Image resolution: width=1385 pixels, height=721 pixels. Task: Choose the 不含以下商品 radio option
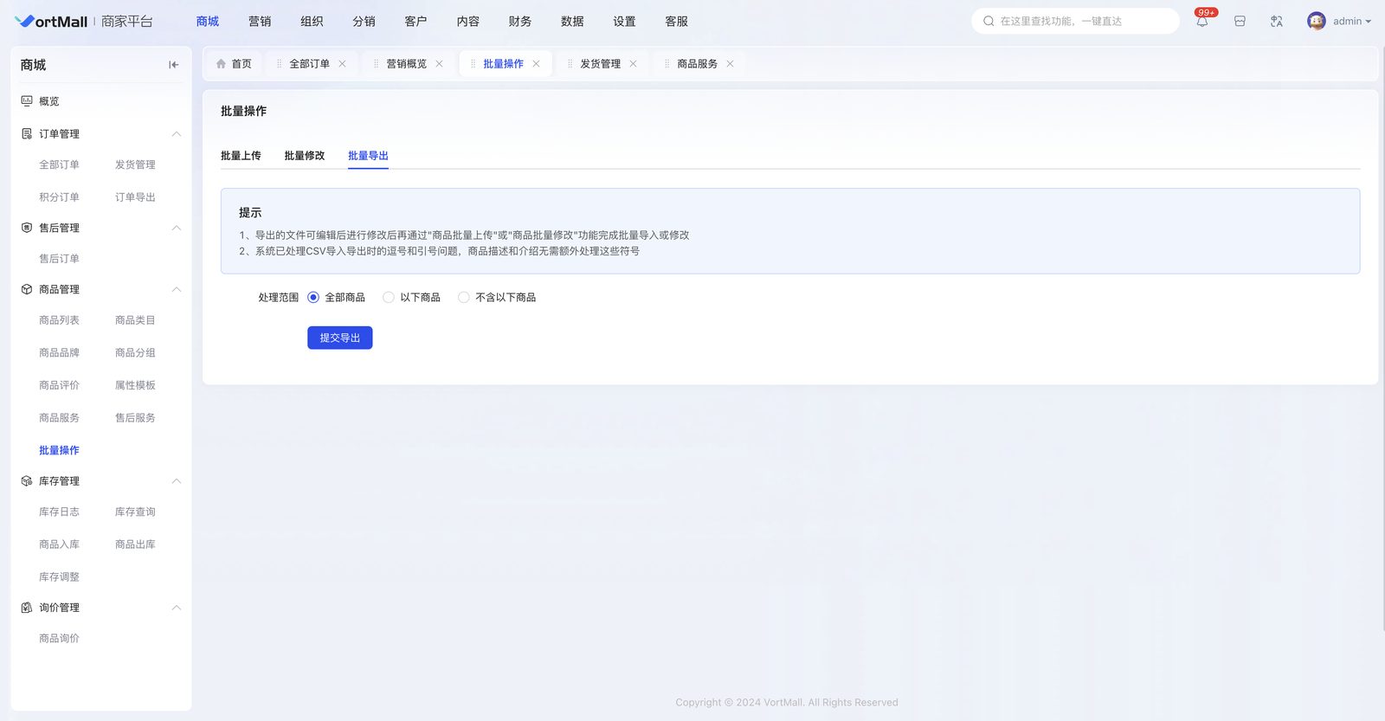click(464, 298)
